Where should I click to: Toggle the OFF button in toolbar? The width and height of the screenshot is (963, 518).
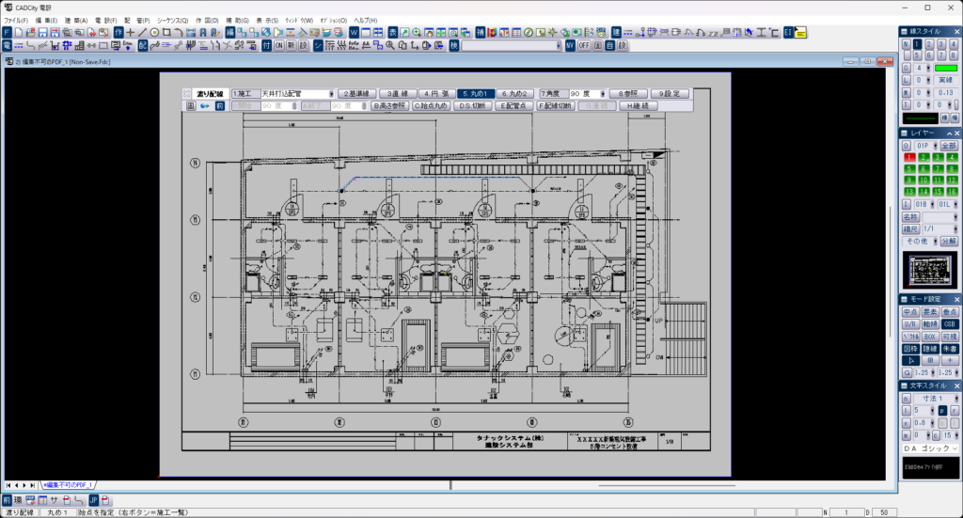pyautogui.click(x=584, y=45)
